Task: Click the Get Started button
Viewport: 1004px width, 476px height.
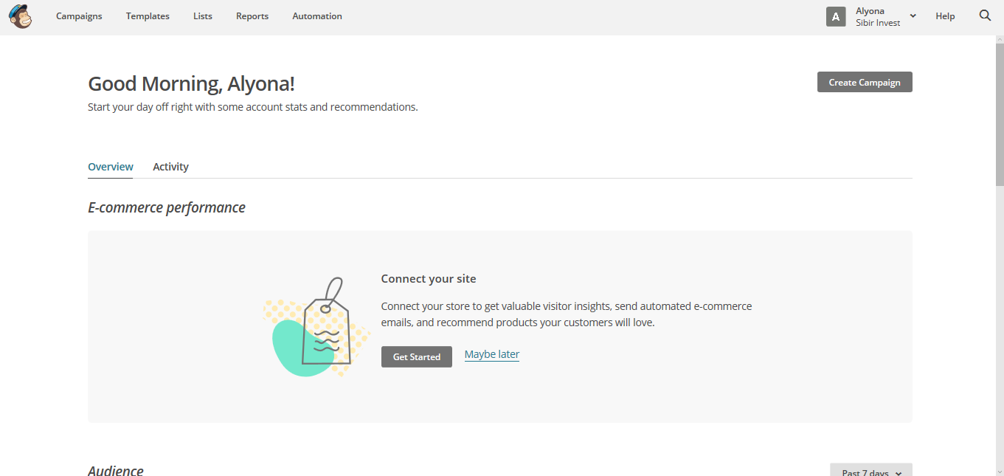Action: coord(416,356)
